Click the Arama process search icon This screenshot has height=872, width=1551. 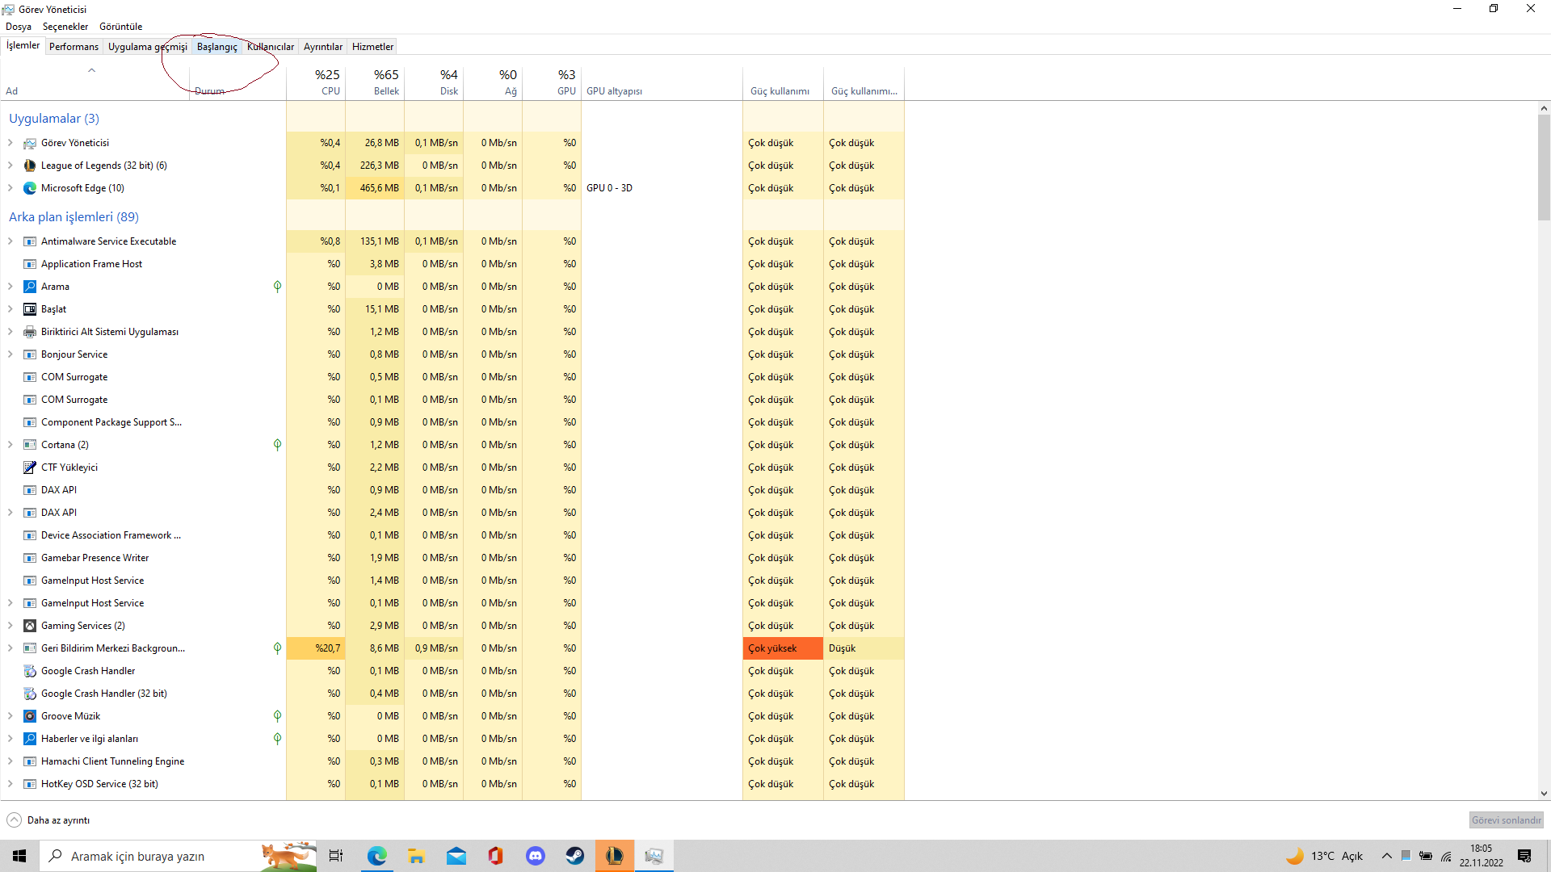tap(30, 287)
